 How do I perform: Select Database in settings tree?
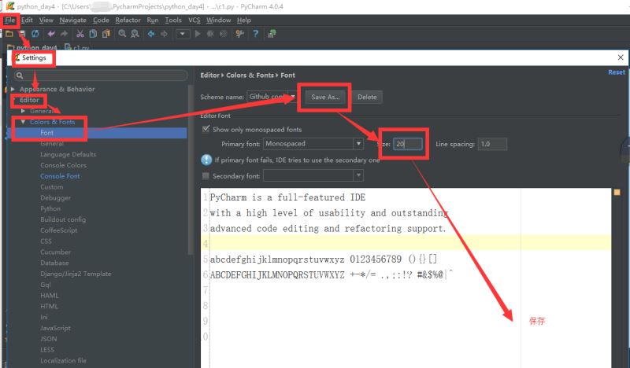pos(54,263)
